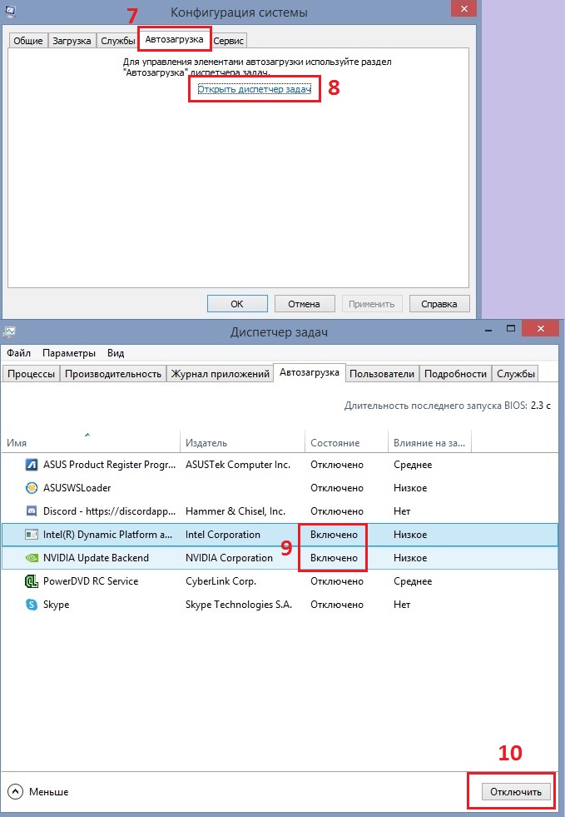Click the Intel Dynamic Platform entry icon

[x=32, y=535]
